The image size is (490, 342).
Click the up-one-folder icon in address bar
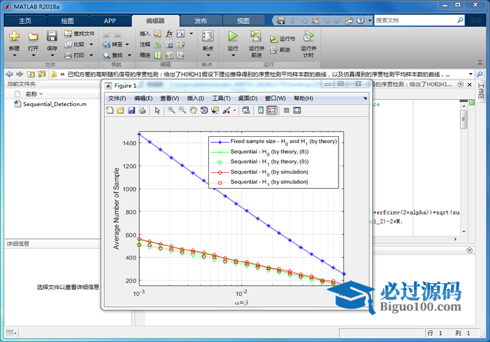tap(31, 74)
